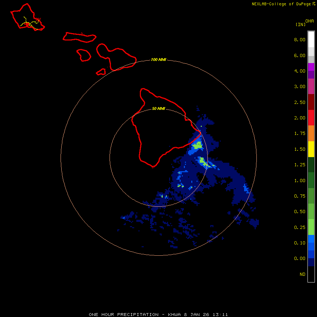
Task: Select the 1.00 legend value
Action: click(x=300, y=181)
